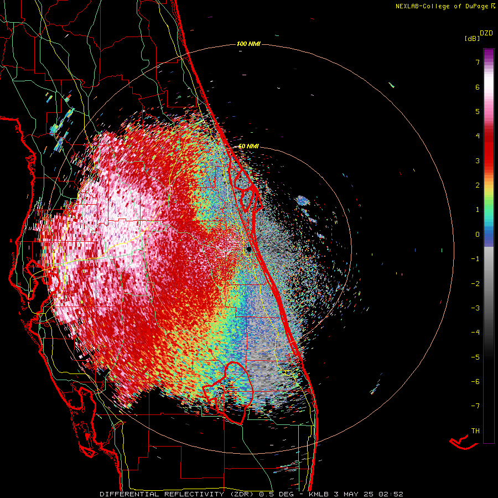Click the TH label at the scale bottom

(x=475, y=431)
